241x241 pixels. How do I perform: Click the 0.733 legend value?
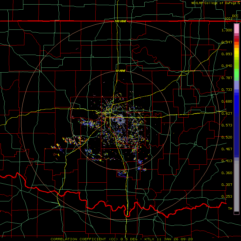point(227,90)
